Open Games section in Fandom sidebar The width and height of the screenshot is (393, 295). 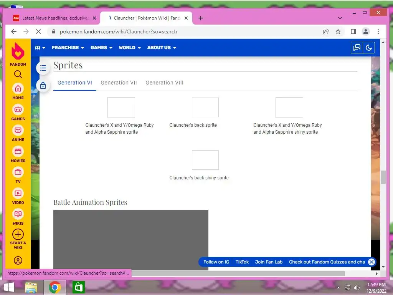(18, 113)
